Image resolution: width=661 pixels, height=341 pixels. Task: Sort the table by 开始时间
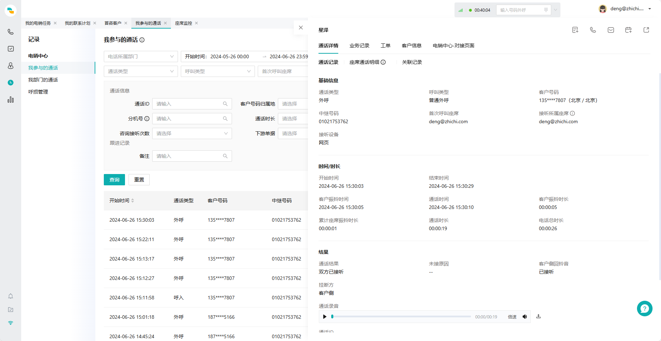point(133,201)
